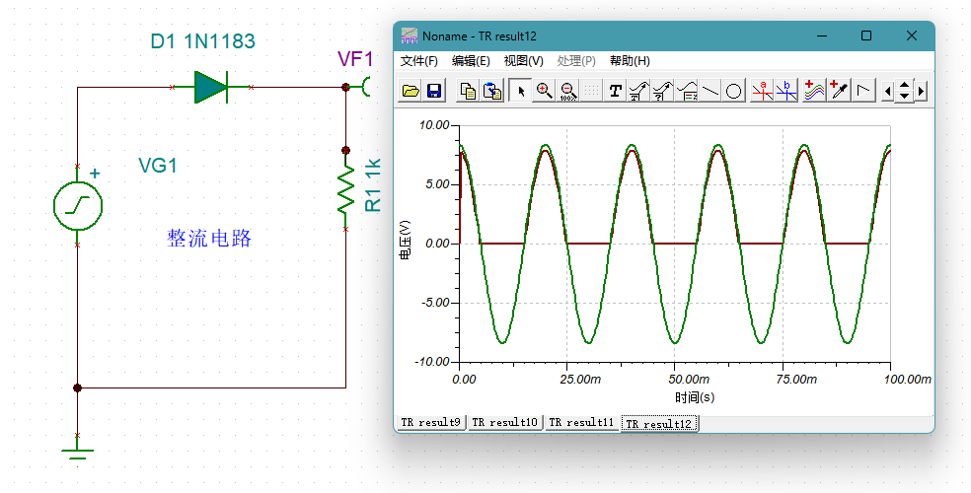Viewport: 971px width, 493px height.
Task: Switch to the TR result9 tab
Action: [430, 422]
